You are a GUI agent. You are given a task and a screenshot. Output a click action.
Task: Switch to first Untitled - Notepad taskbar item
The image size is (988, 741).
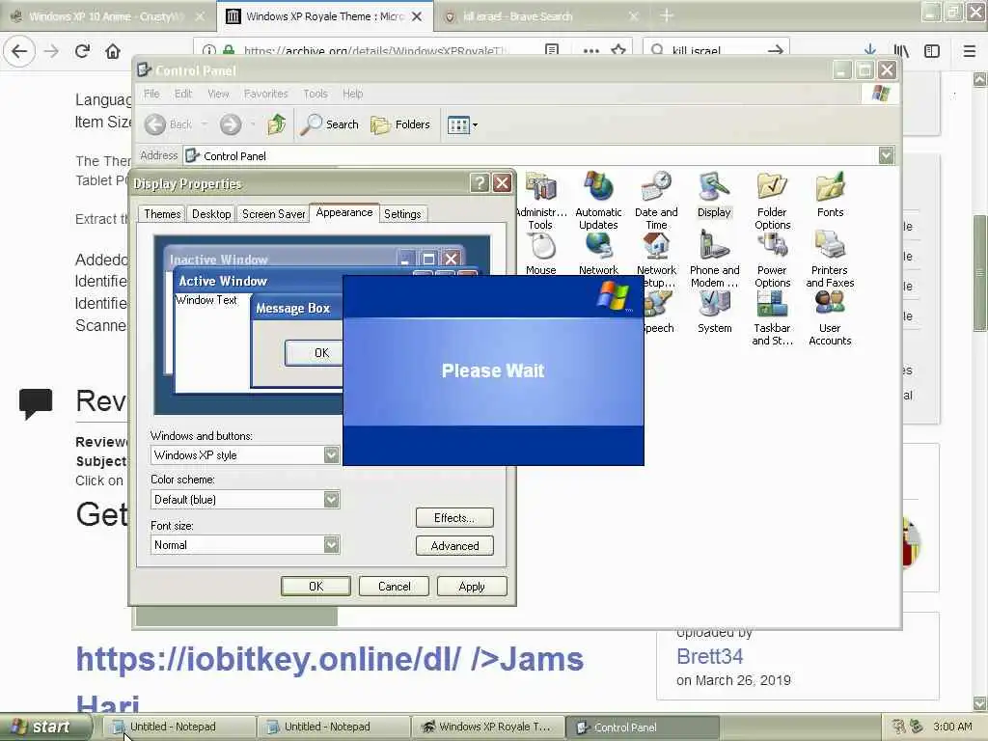click(178, 727)
